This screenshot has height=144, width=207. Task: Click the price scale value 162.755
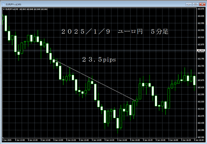[201, 66]
